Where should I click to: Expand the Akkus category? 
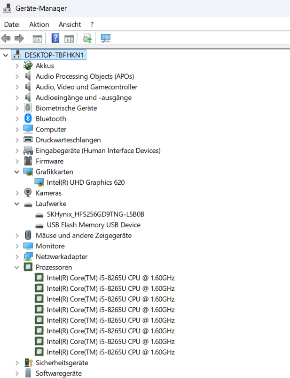click(x=17, y=66)
